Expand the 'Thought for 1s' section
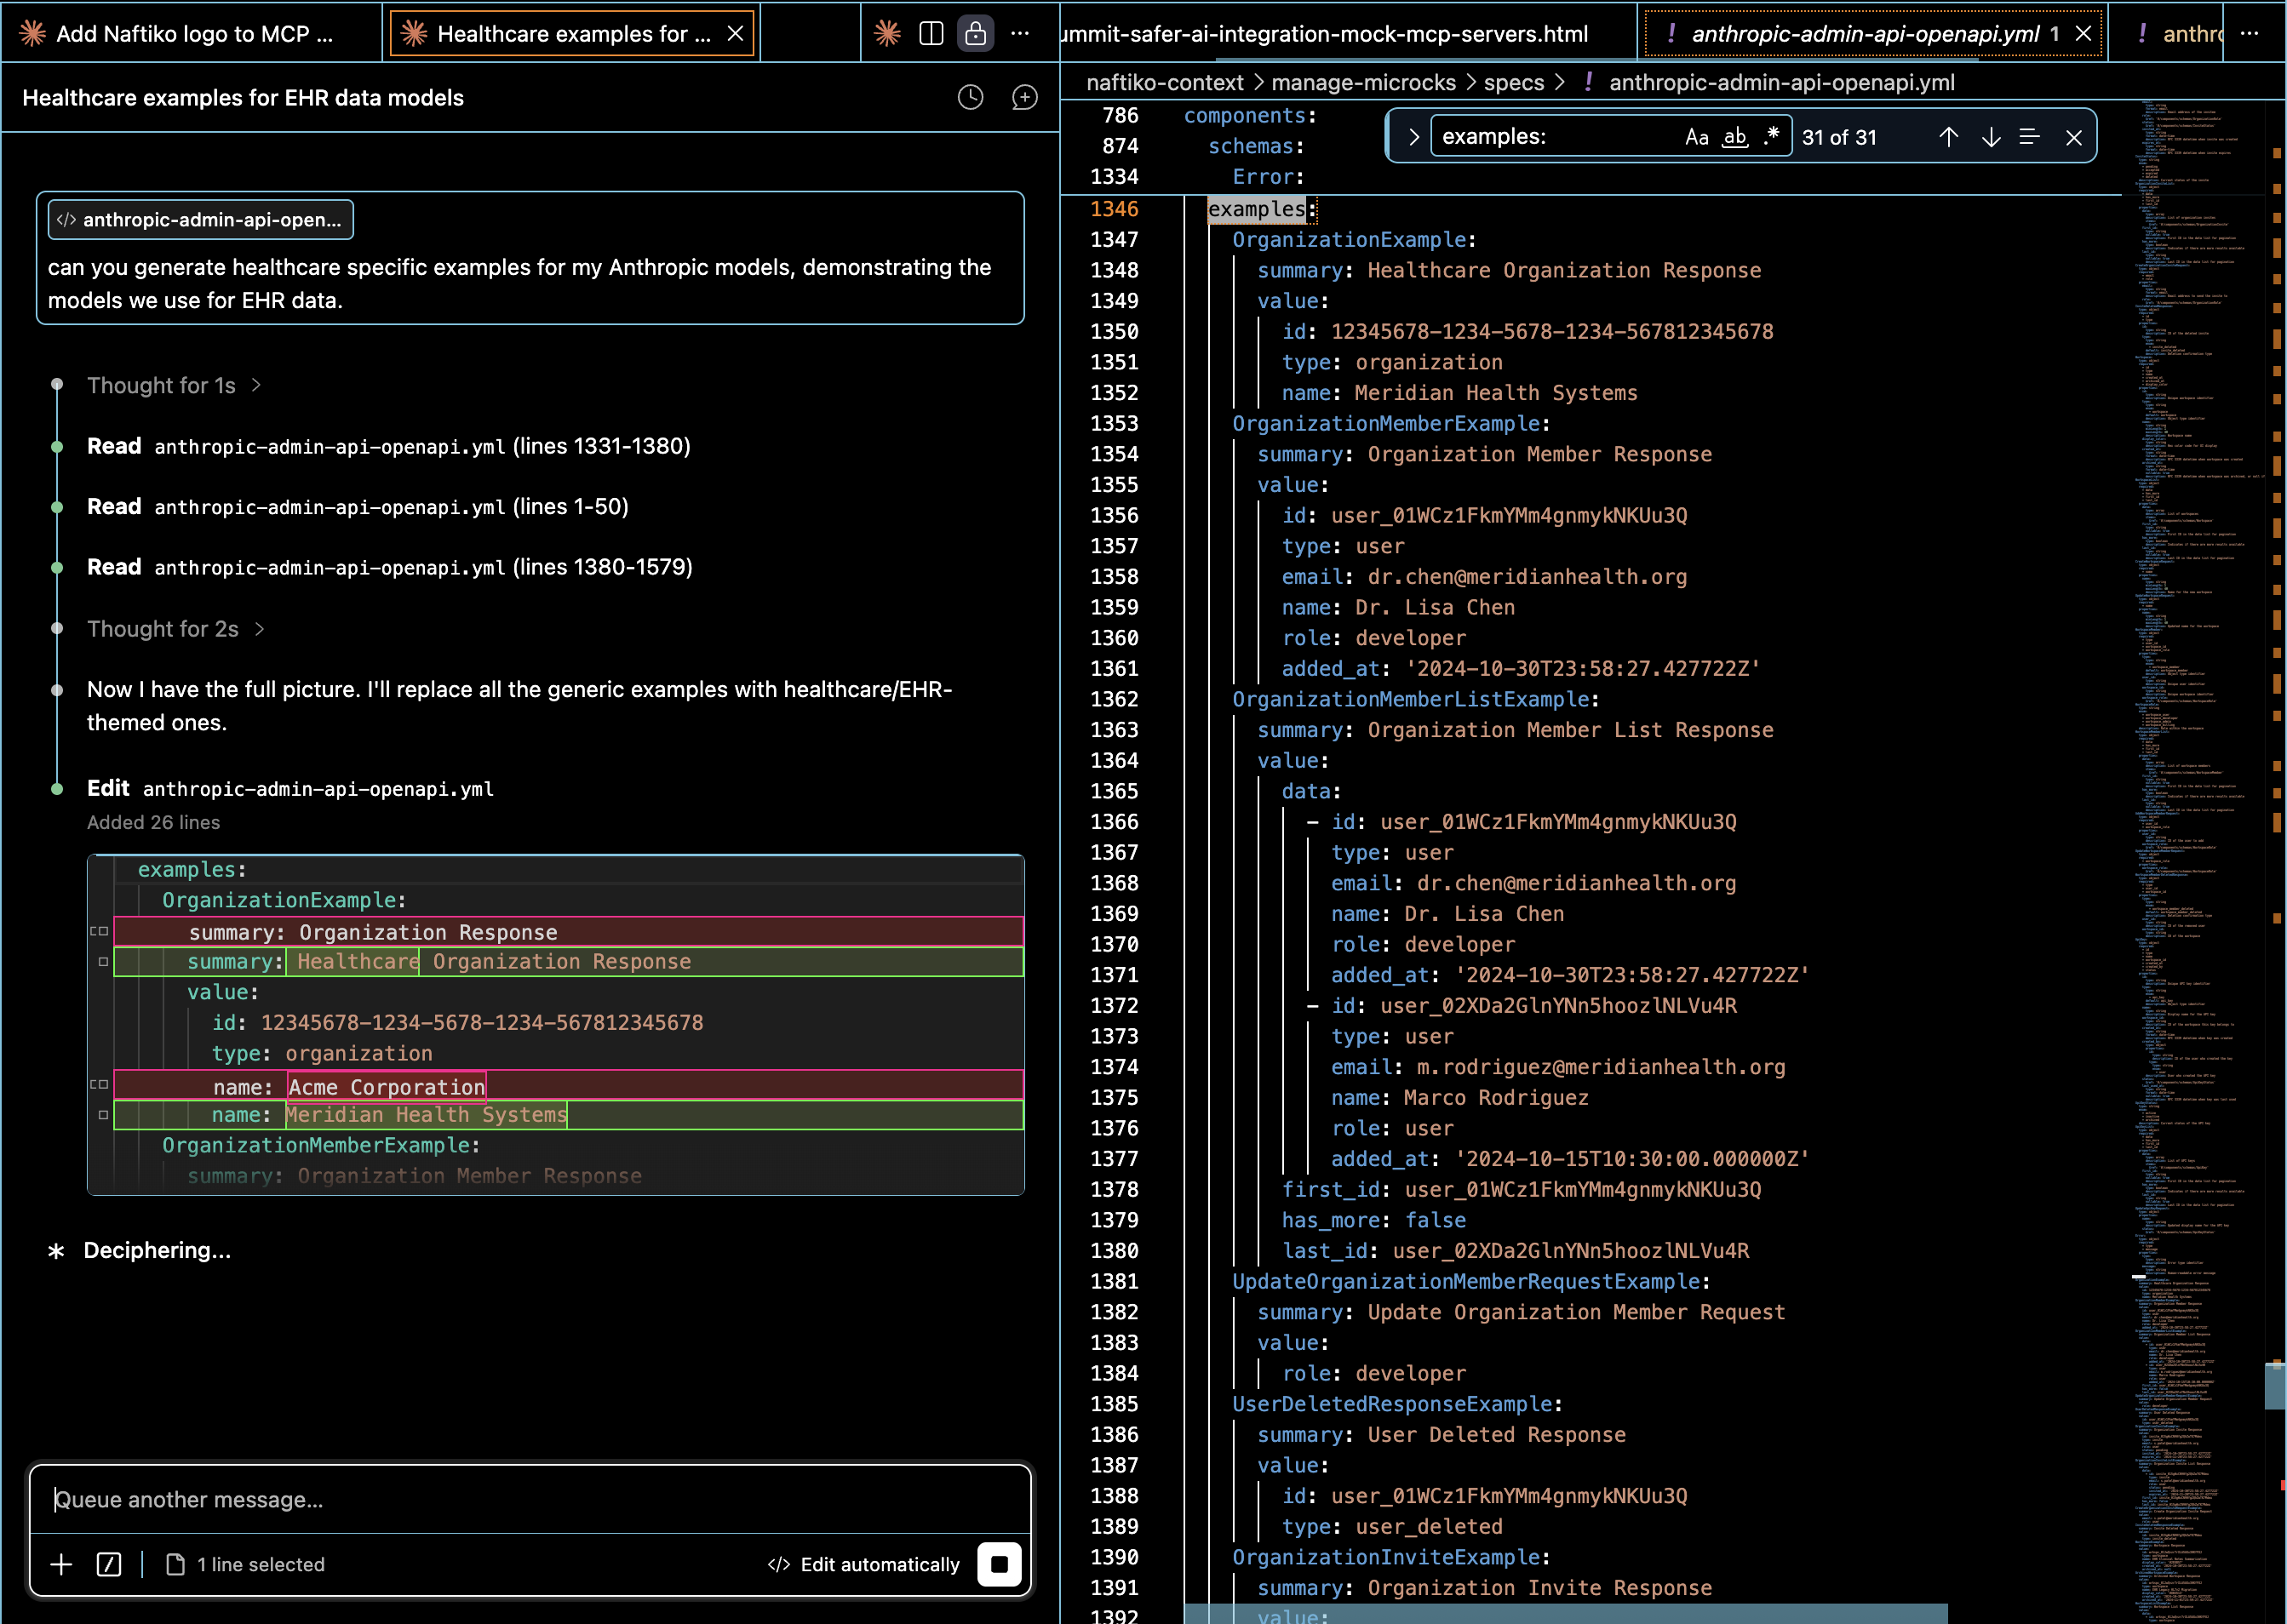The width and height of the screenshot is (2287, 1624). (174, 385)
